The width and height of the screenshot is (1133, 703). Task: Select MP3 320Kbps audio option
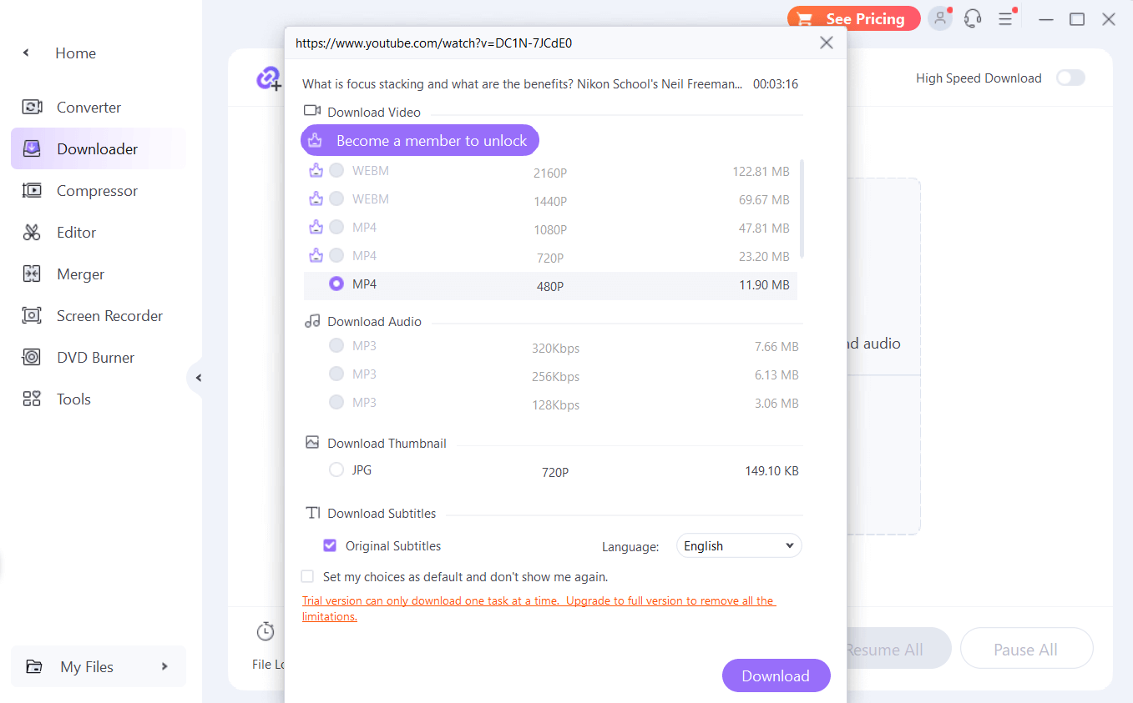pos(336,345)
